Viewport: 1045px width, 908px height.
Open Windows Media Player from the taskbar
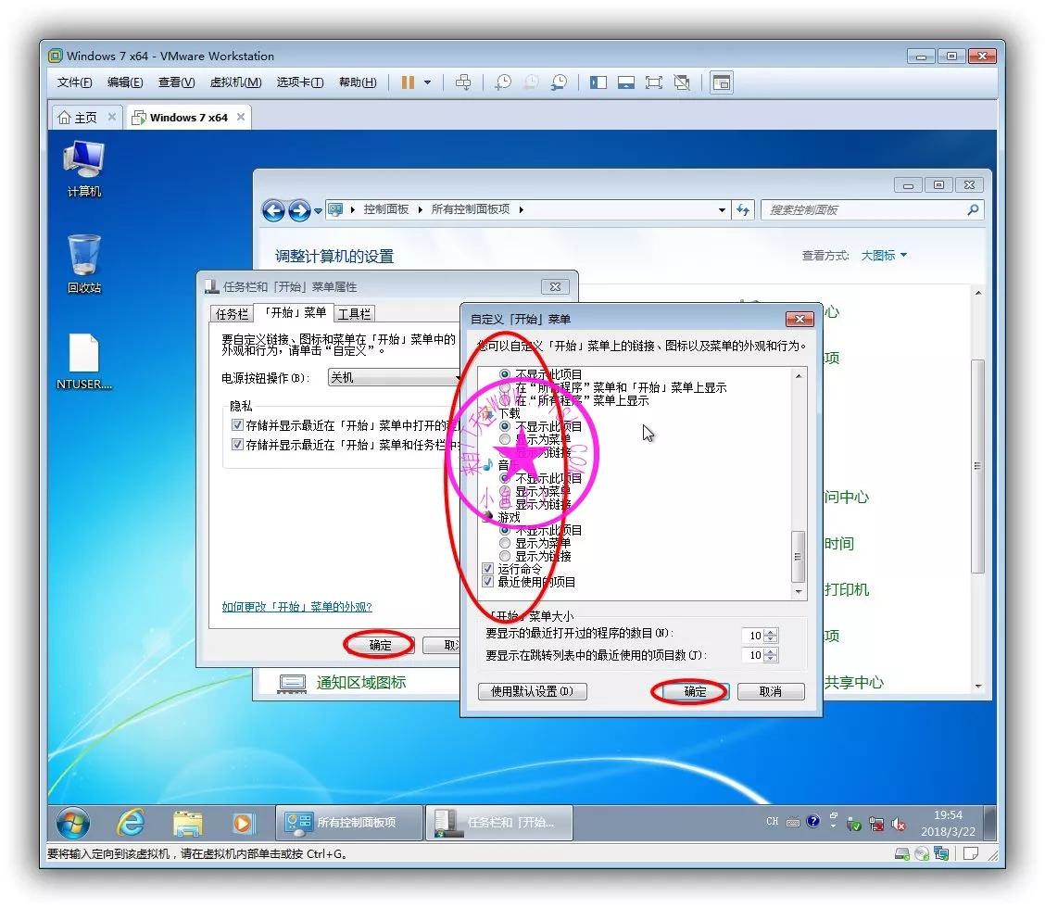coord(243,822)
